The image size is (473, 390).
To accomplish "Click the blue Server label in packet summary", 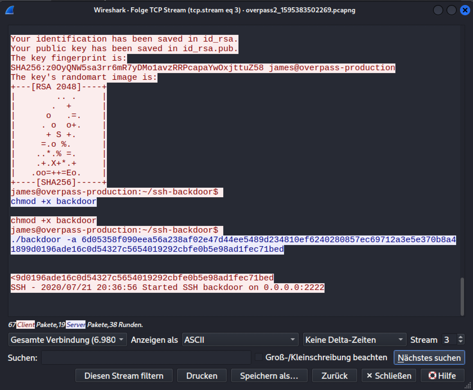I will pyautogui.click(x=76, y=325).
